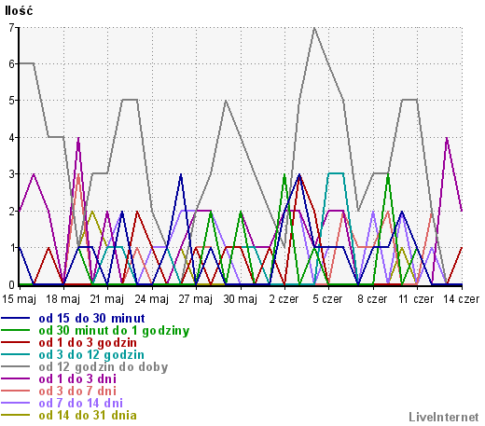Click the 'od 14 do 31 dnia' legend label
The height and width of the screenshot is (426, 485).
coord(88,416)
